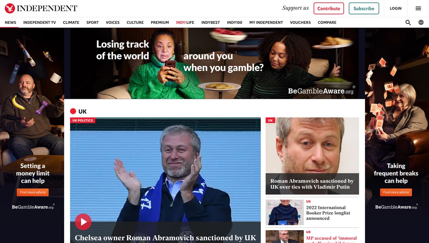Click the Contribute button
The width and height of the screenshot is (429, 243).
point(329,8)
